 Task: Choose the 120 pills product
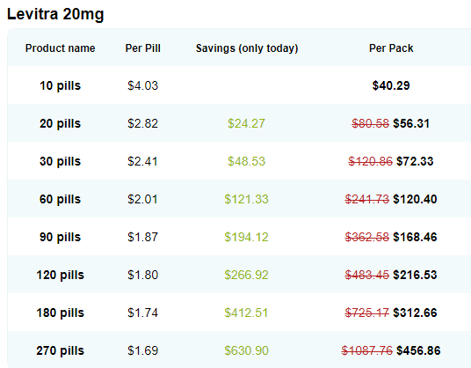pyautogui.click(x=60, y=275)
